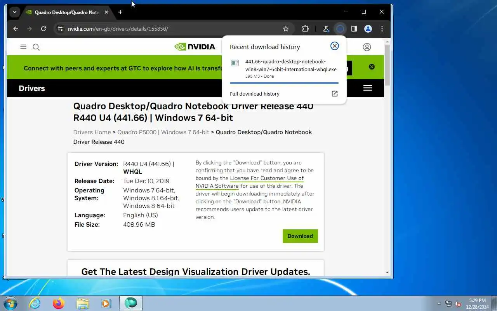Open a new browser tab
The image size is (497, 311).
120,12
